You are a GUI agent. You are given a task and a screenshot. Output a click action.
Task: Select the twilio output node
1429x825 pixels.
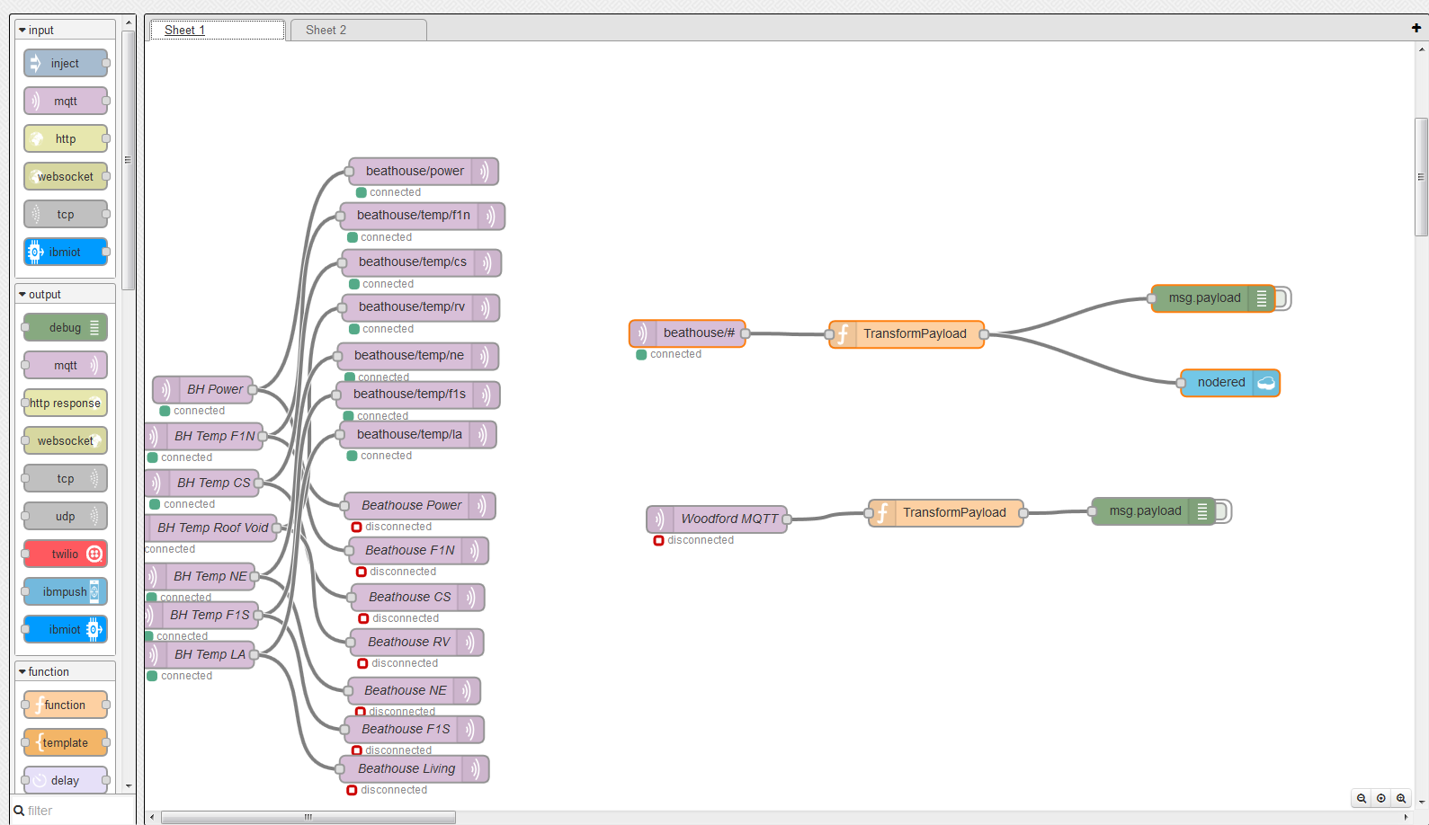click(x=66, y=554)
